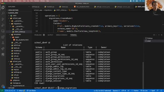Open the Run and Debug view
The width and height of the screenshot is (164, 92).
click(x=3, y=25)
